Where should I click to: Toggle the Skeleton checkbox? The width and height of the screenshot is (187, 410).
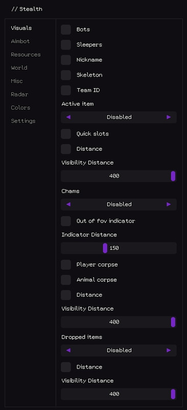pos(66,75)
